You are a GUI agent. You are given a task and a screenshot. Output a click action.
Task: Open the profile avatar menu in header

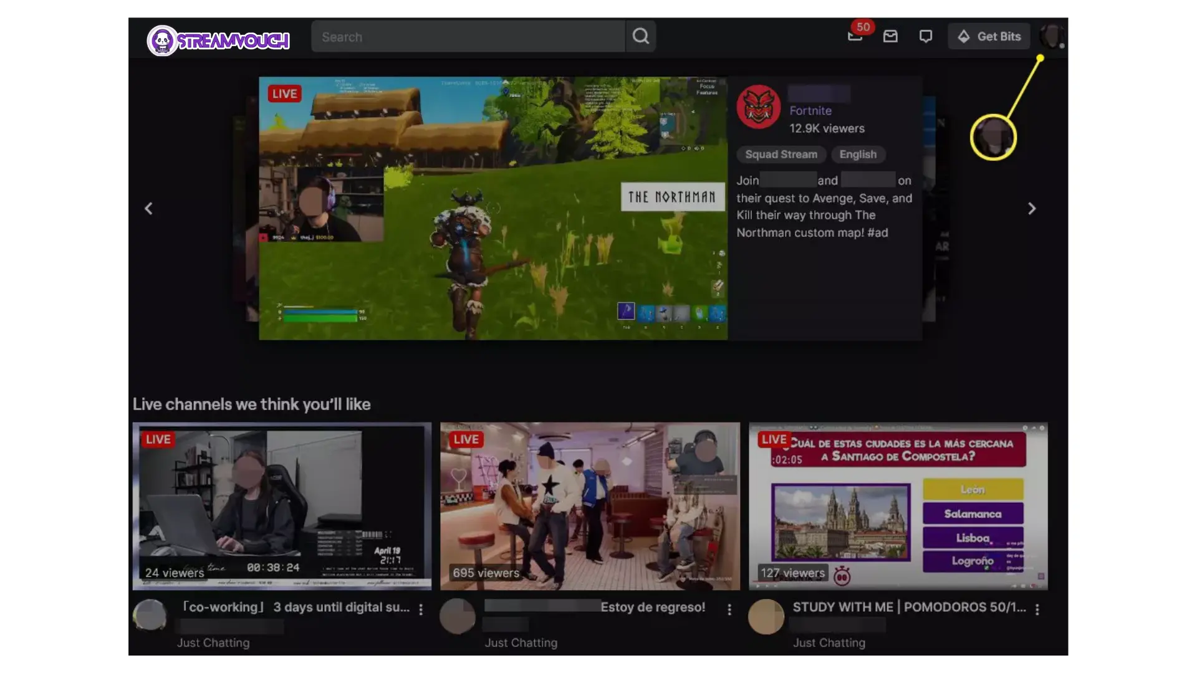click(1052, 36)
